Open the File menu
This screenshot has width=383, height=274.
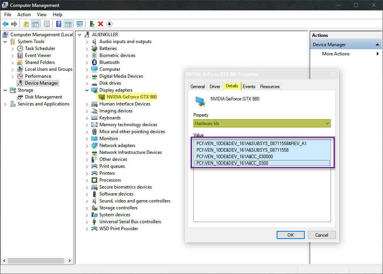coord(8,15)
